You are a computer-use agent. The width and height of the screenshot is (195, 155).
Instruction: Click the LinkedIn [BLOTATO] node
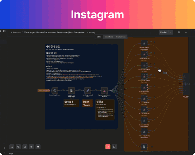144,54
